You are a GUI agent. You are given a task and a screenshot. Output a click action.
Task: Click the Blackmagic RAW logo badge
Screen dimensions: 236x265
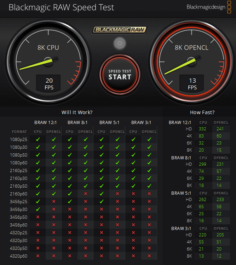(x=120, y=30)
